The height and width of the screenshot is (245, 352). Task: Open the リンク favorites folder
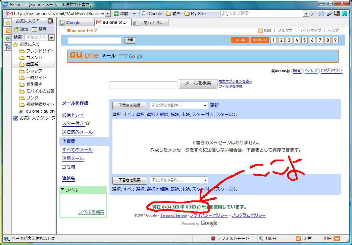point(29,98)
